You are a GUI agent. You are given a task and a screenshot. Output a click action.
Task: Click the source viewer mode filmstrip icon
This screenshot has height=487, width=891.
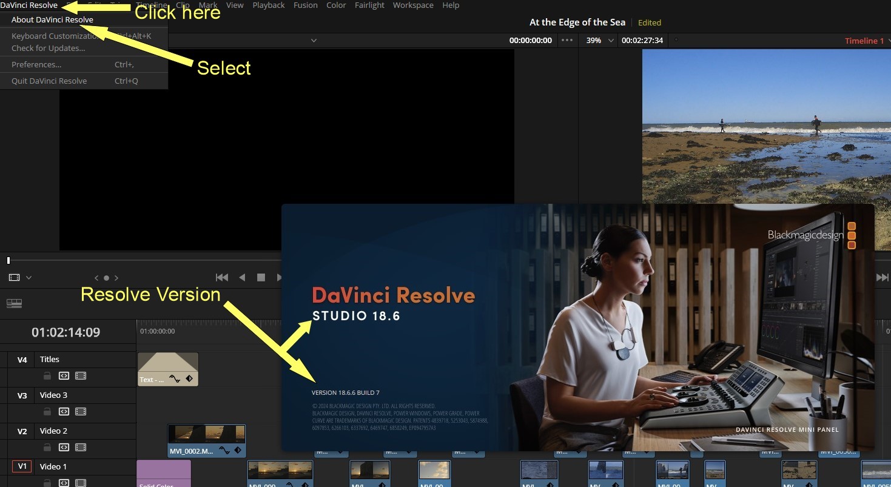coord(15,277)
